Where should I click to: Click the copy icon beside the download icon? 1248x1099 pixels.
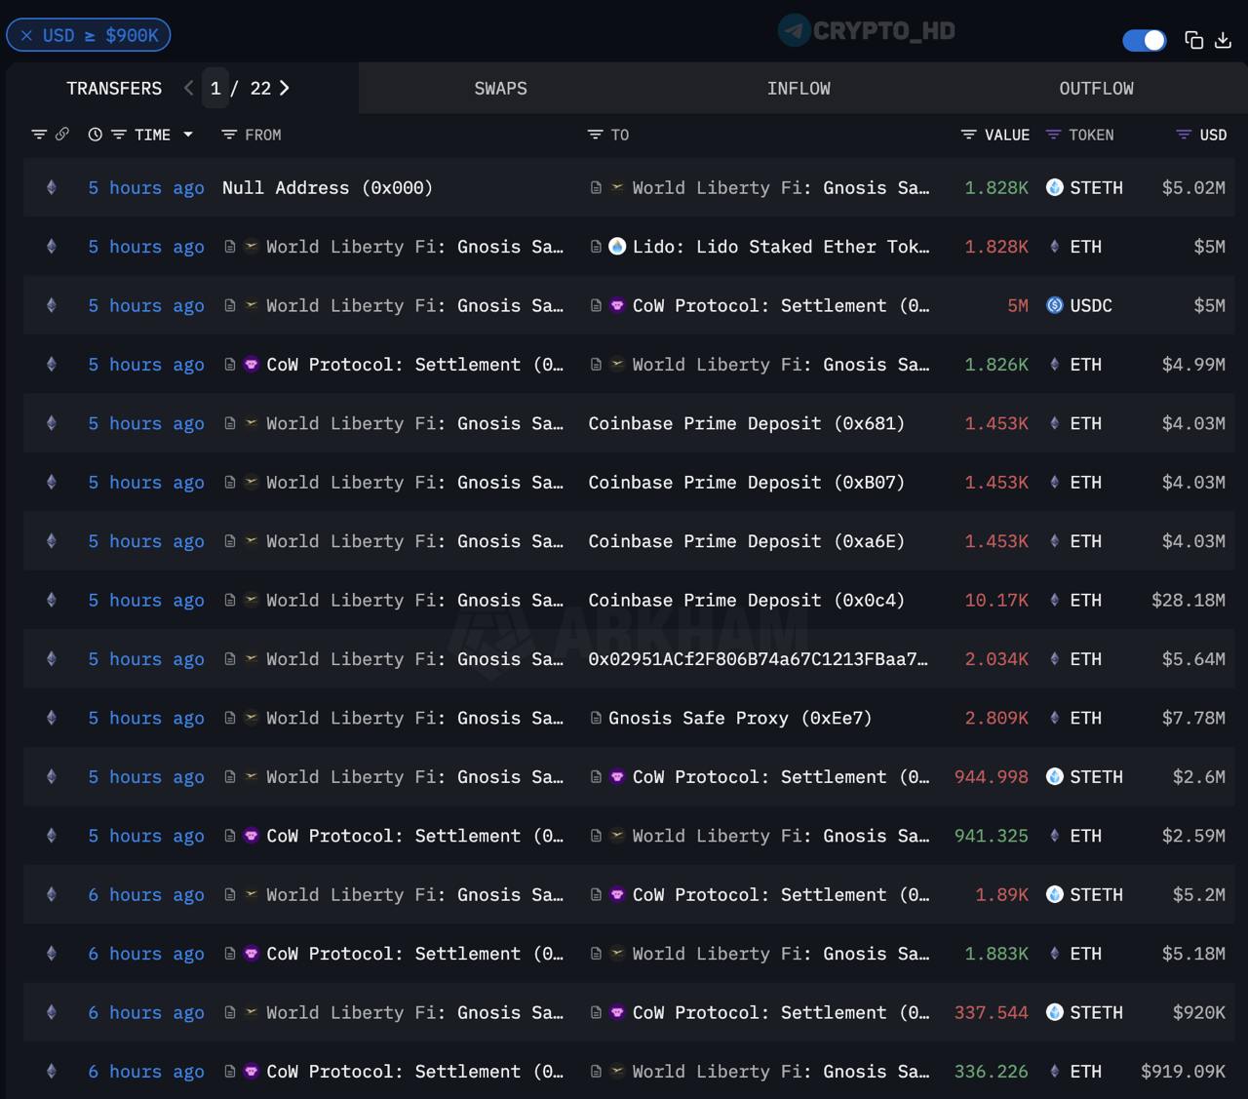click(x=1193, y=40)
